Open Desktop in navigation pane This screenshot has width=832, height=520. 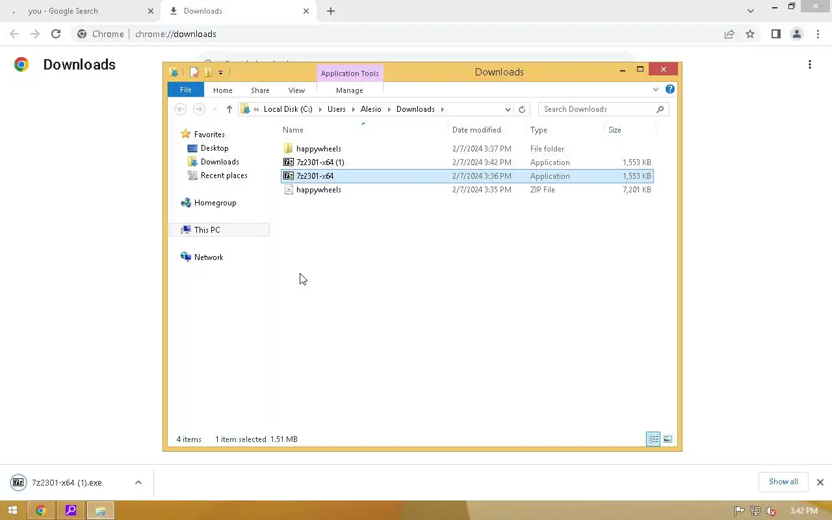(214, 148)
